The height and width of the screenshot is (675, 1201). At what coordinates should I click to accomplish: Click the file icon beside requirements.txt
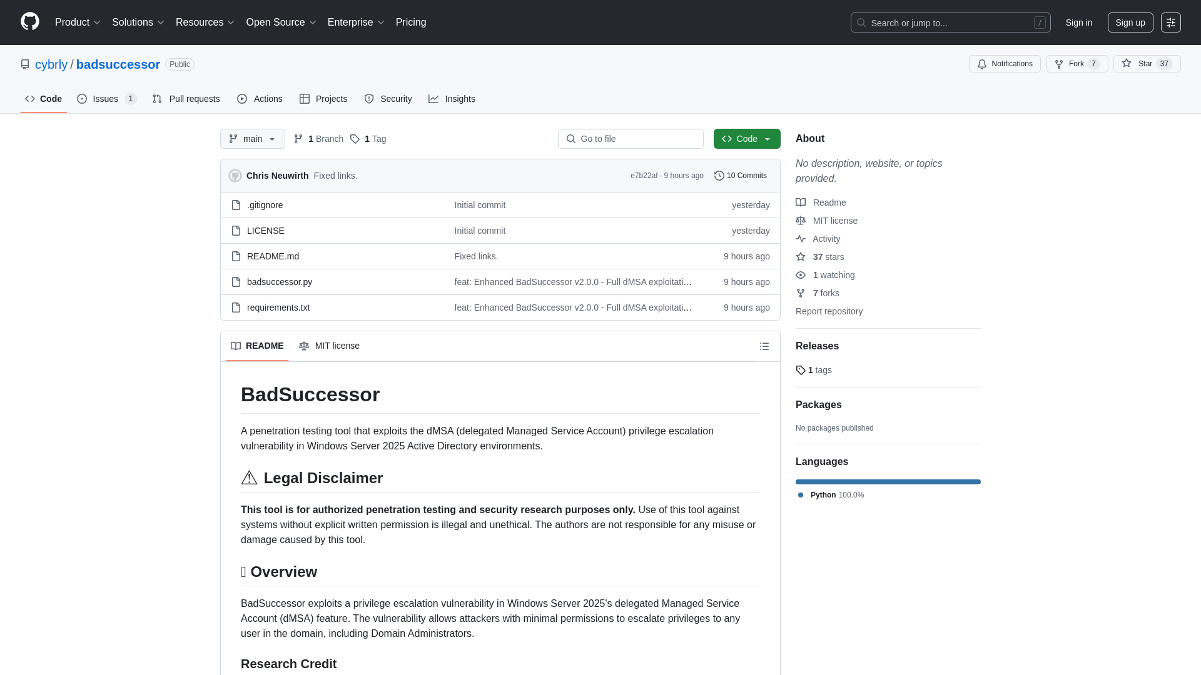236,307
